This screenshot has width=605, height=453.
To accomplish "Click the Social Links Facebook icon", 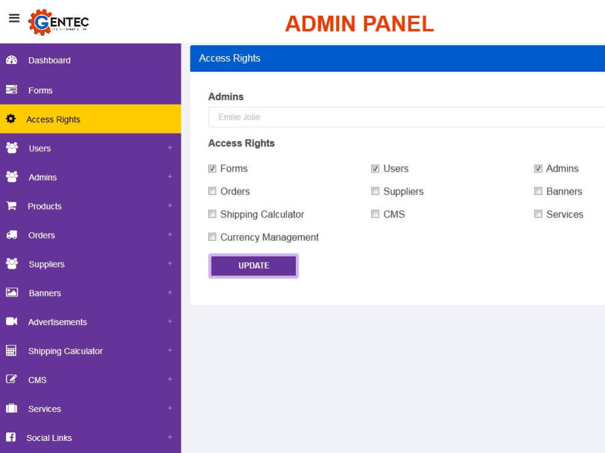I will tap(11, 437).
